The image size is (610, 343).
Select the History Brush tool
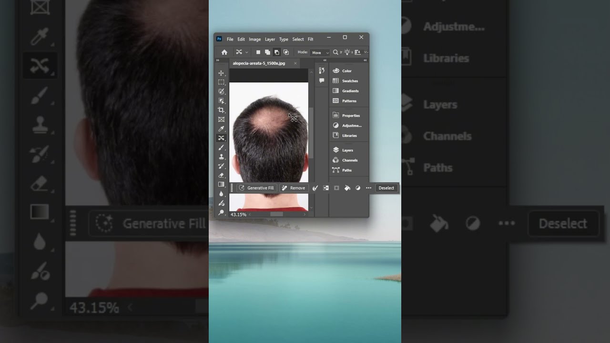[x=221, y=166]
